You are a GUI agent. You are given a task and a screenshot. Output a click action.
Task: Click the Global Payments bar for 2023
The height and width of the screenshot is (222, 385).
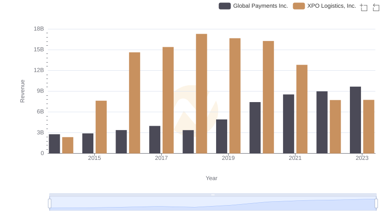click(355, 120)
